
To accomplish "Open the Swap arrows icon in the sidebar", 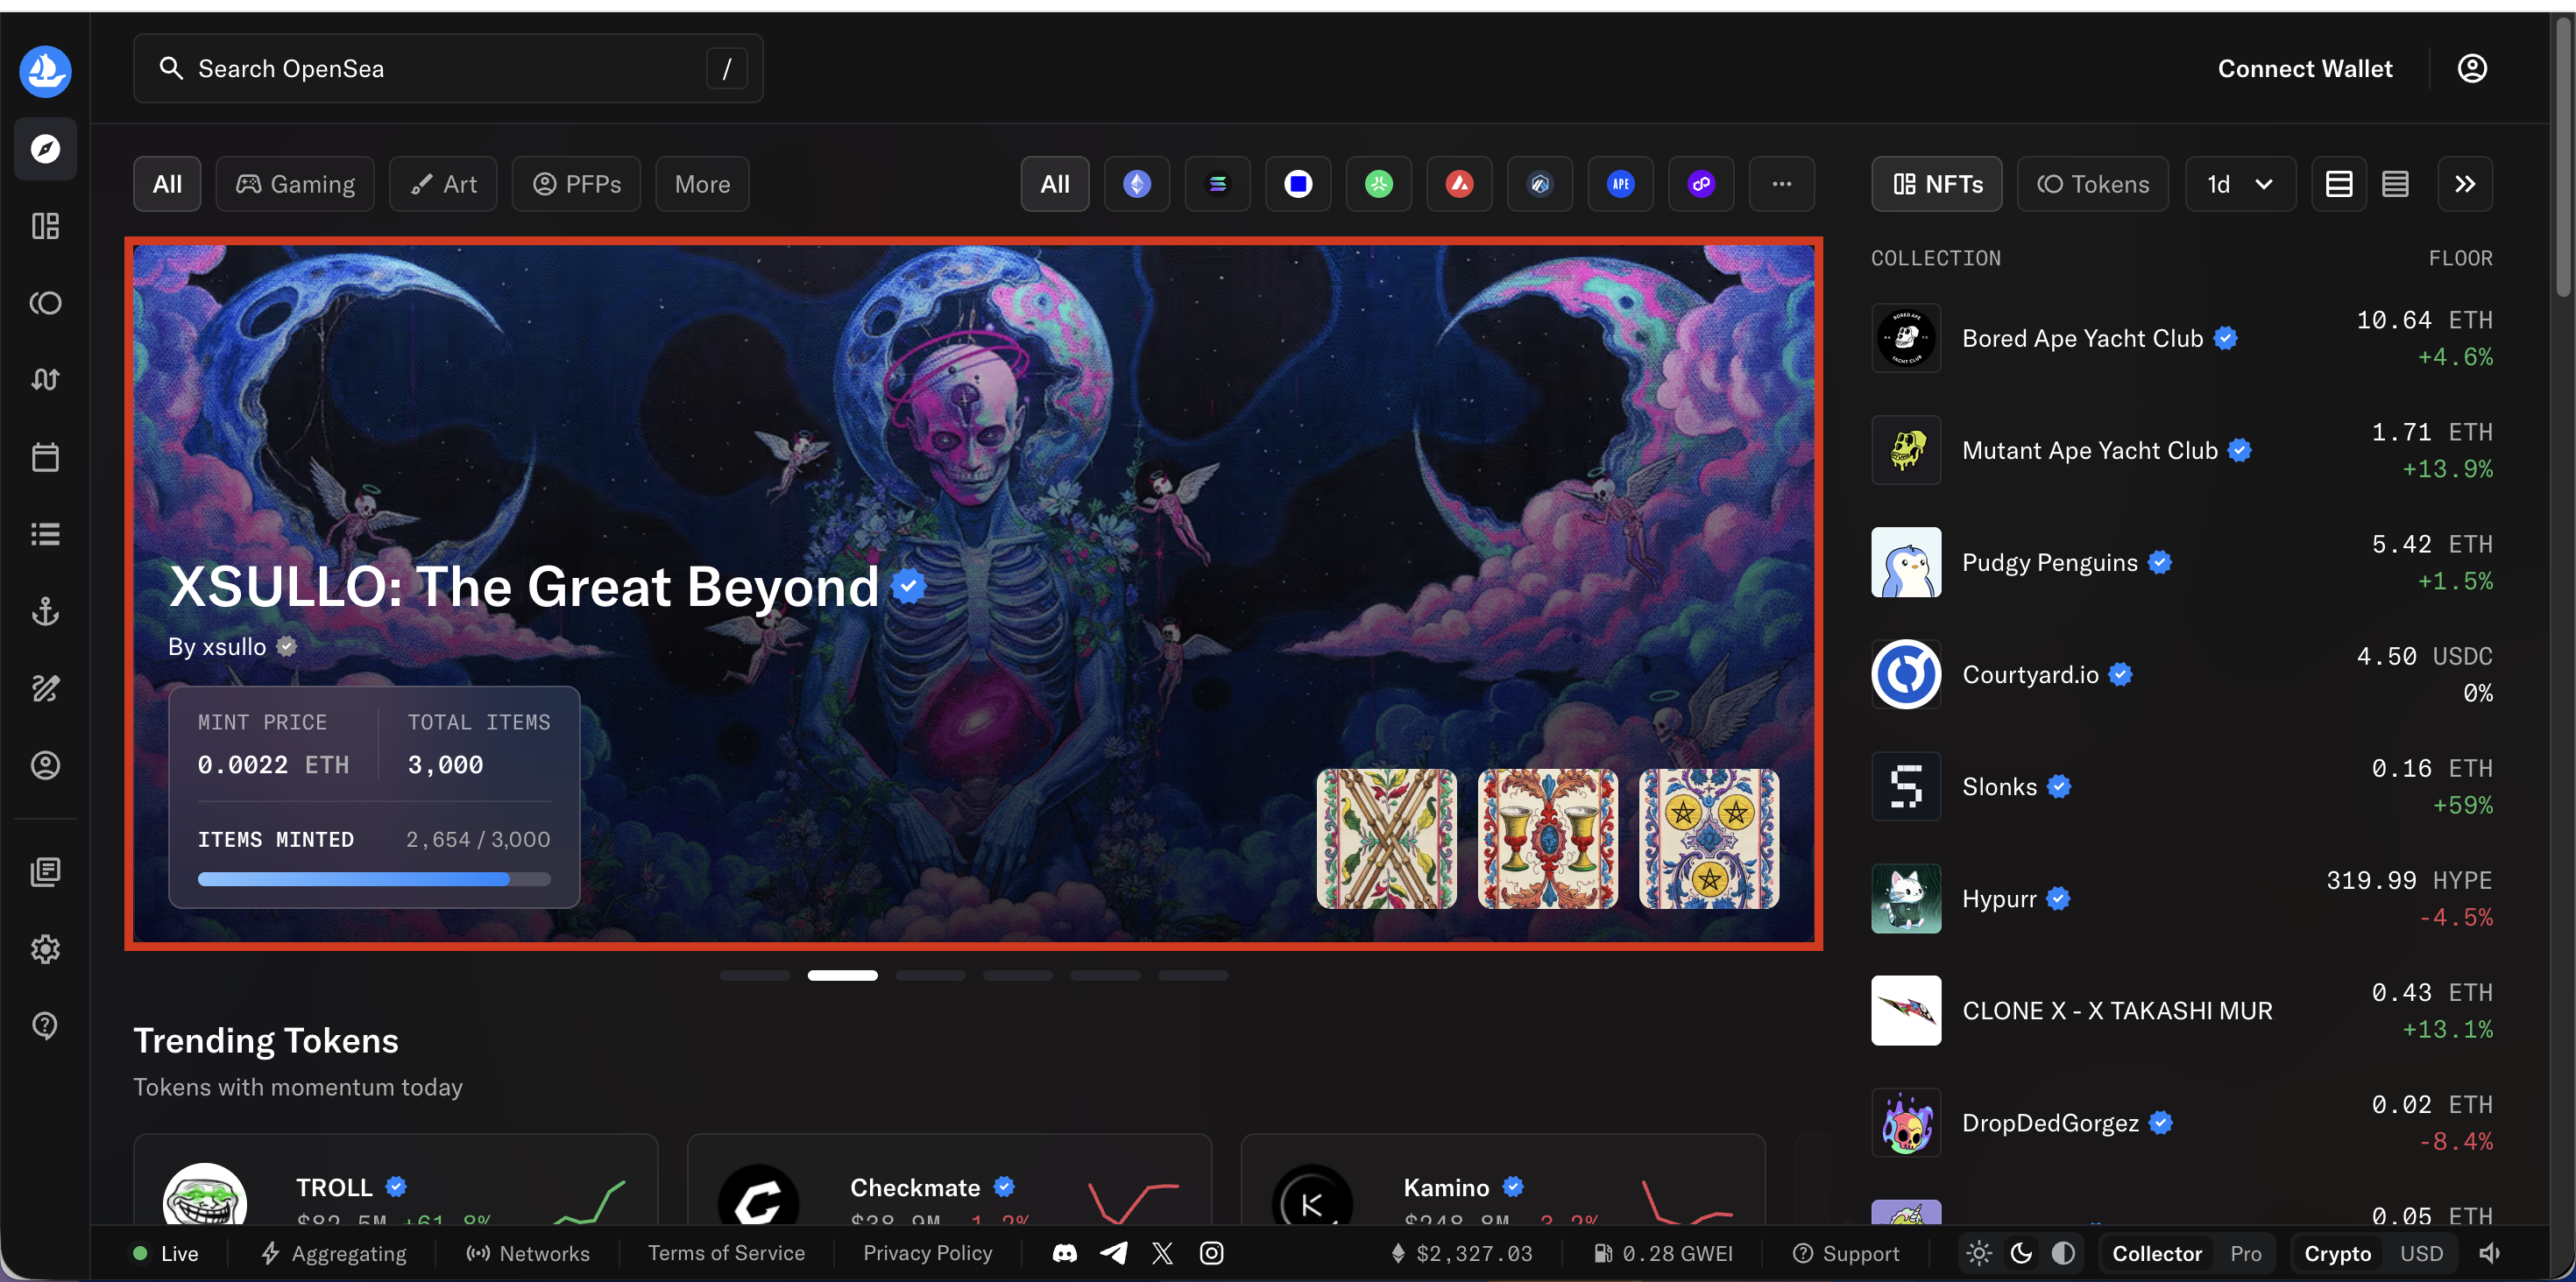I will pyautogui.click(x=45, y=380).
